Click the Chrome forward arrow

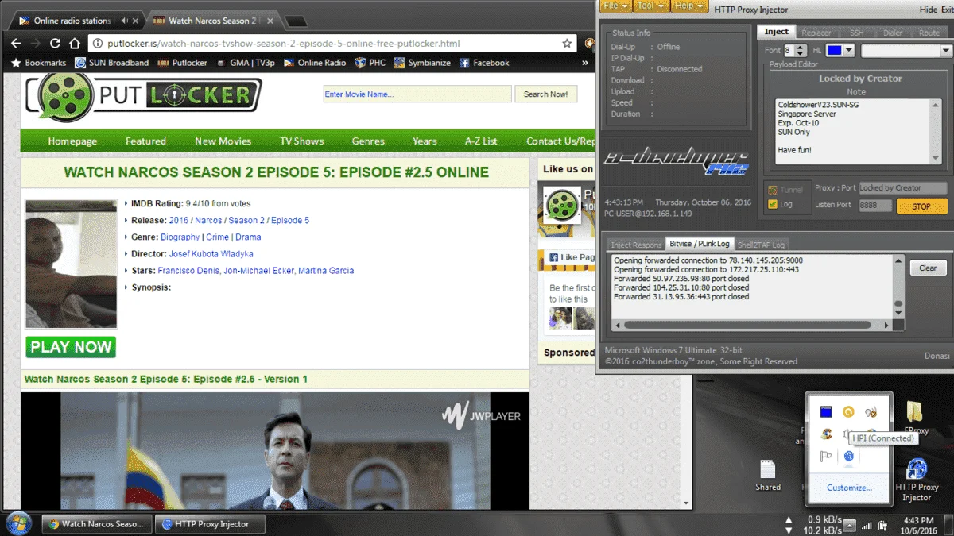coord(36,44)
